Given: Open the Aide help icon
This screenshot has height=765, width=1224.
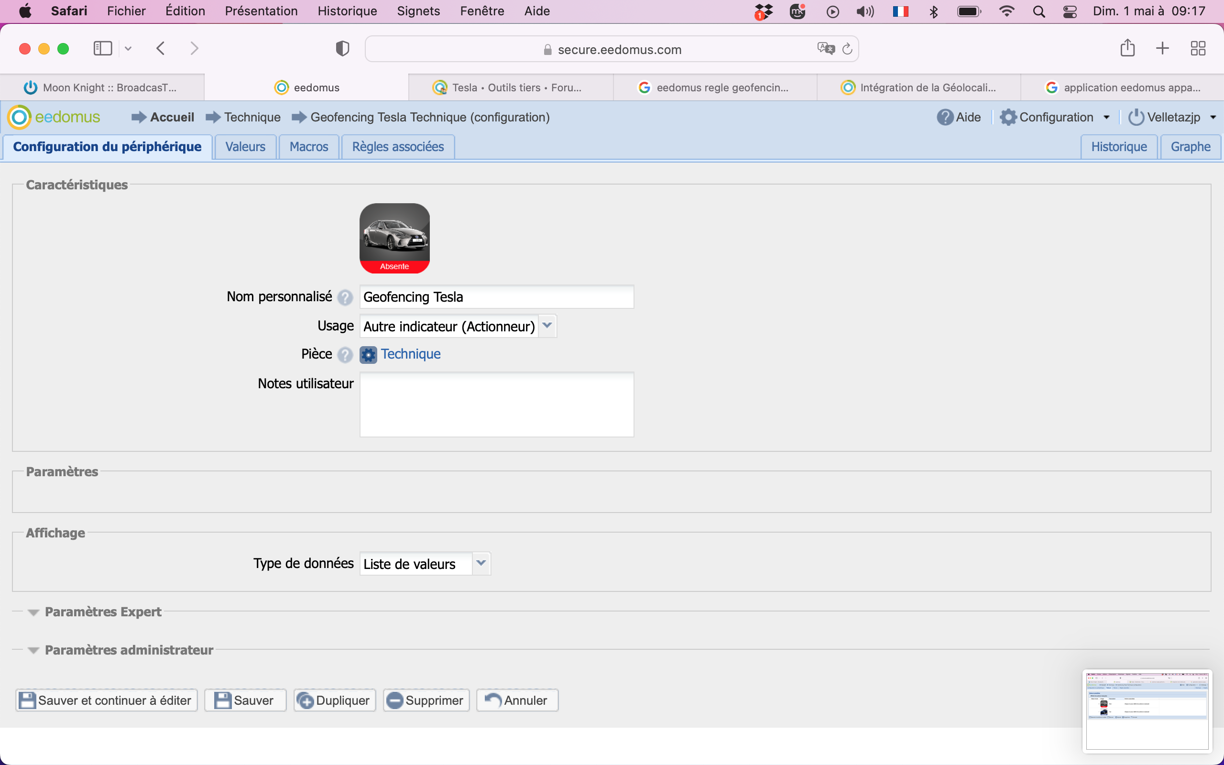Looking at the screenshot, I should pyautogui.click(x=945, y=118).
